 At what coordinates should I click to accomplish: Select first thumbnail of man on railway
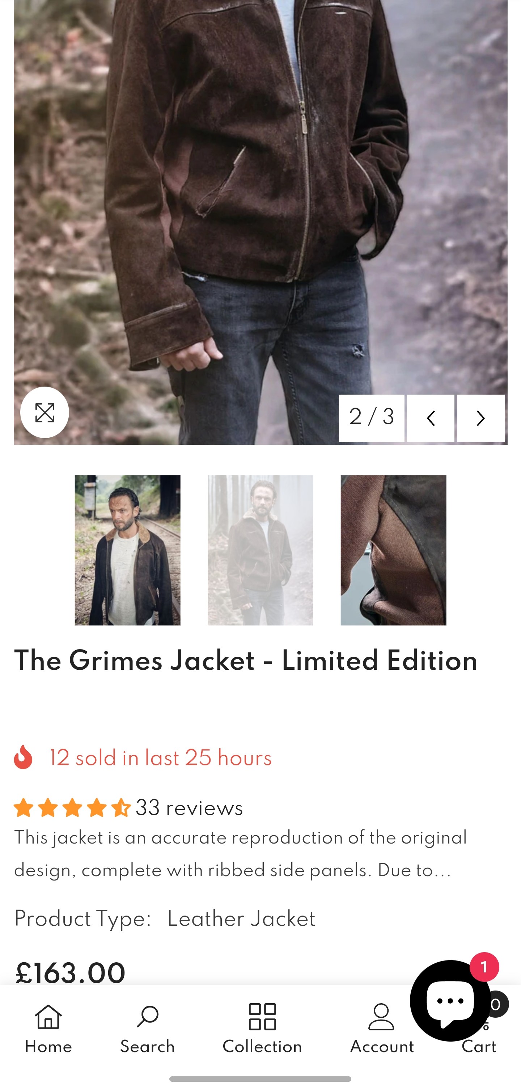coord(127,550)
